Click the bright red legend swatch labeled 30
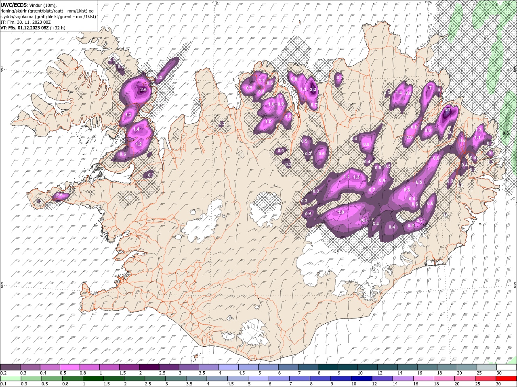The height and width of the screenshot is (387, 517). click(506, 379)
